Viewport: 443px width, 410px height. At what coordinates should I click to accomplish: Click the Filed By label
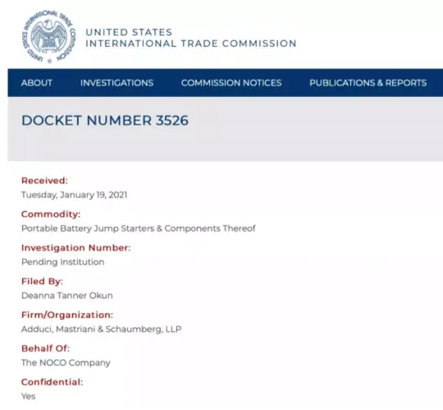(x=42, y=281)
